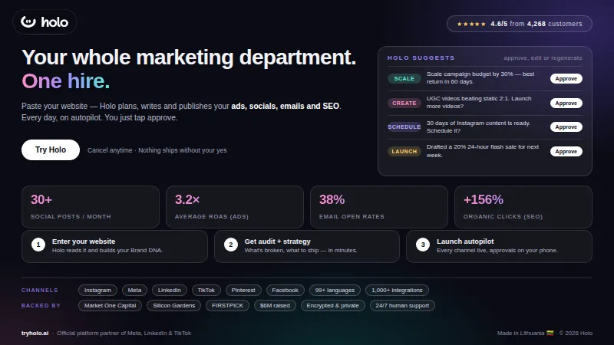Click the 38% email open rates card
614x345 pixels.
[379, 207]
